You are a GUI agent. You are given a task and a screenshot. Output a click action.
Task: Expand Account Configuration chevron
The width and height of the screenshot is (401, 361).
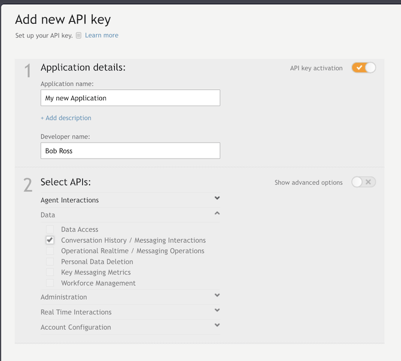tap(217, 325)
